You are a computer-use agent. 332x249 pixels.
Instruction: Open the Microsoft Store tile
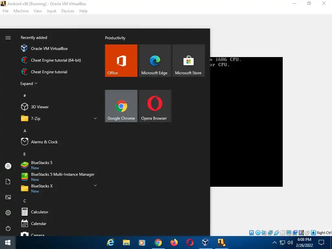tap(188, 61)
